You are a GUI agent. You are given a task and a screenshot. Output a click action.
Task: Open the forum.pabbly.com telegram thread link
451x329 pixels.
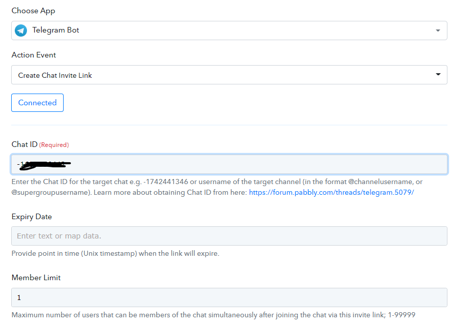tap(331, 192)
